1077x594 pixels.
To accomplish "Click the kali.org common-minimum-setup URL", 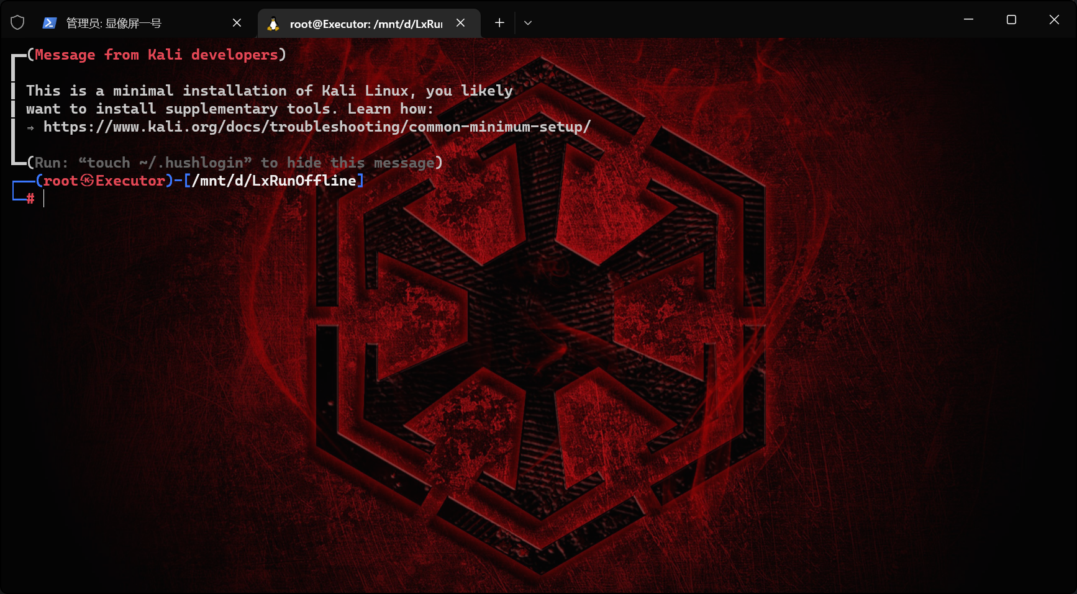I will pyautogui.click(x=317, y=127).
